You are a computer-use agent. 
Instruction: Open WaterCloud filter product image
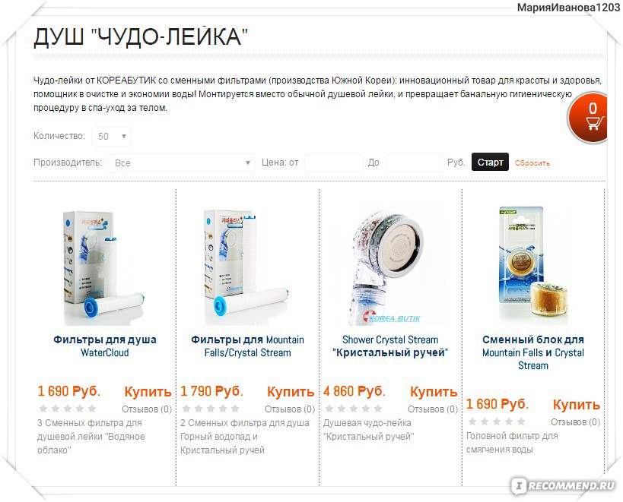(x=104, y=267)
